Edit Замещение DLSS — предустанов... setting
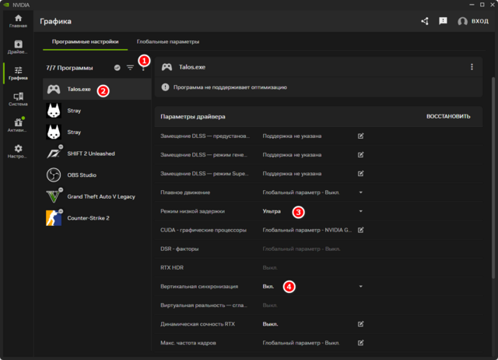 360,136
